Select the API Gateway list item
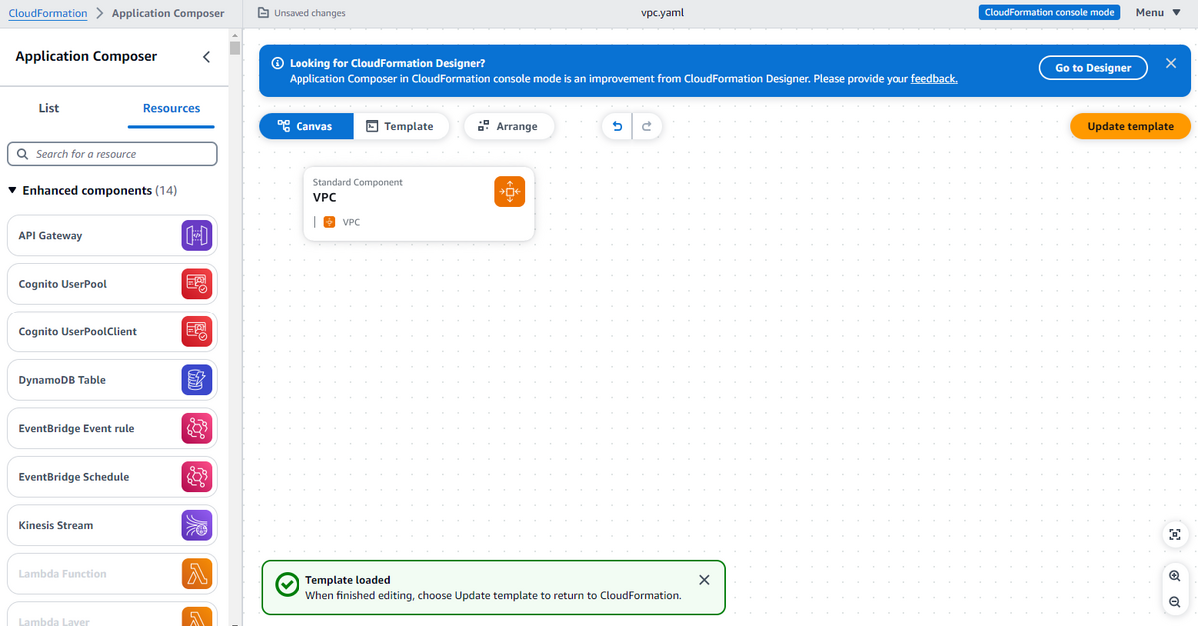The image size is (1198, 626). pos(112,236)
